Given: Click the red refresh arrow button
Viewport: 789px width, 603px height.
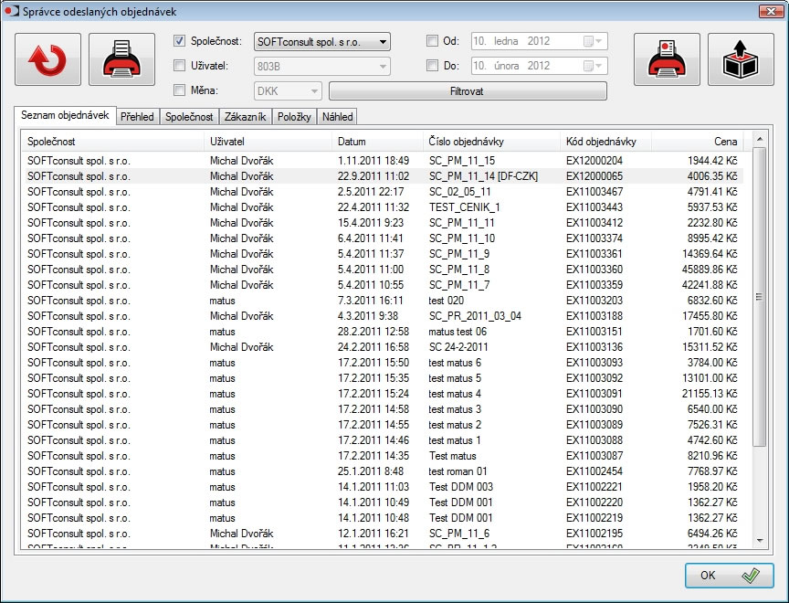Looking at the screenshot, I should 47,59.
